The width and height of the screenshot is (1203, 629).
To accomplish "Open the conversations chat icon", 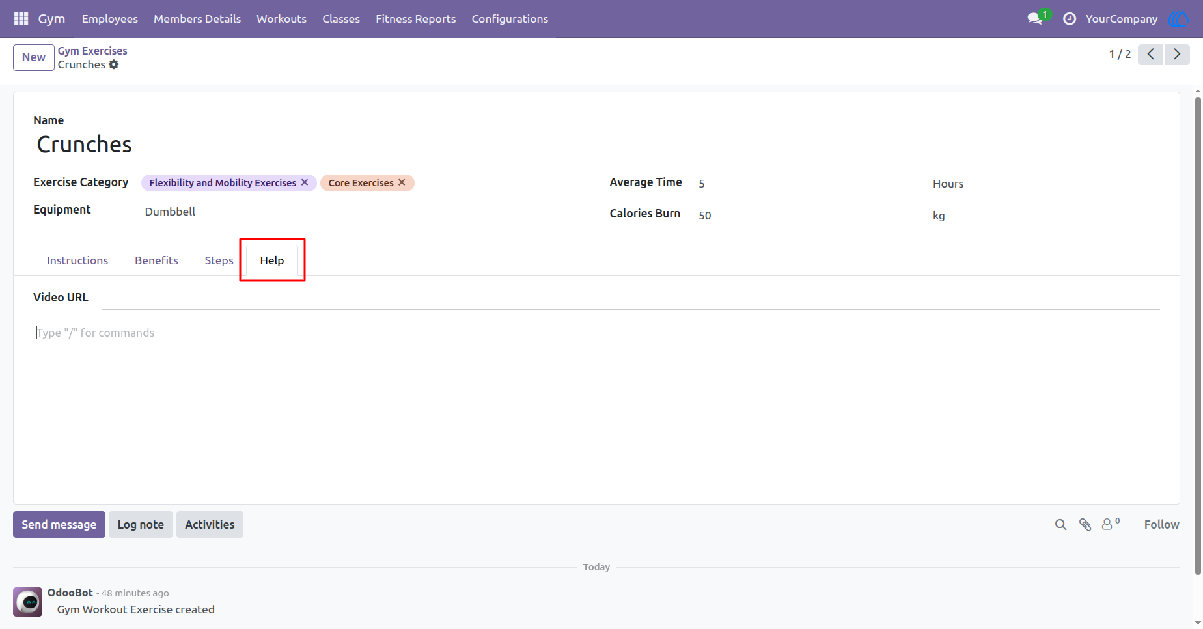I will click(x=1035, y=19).
